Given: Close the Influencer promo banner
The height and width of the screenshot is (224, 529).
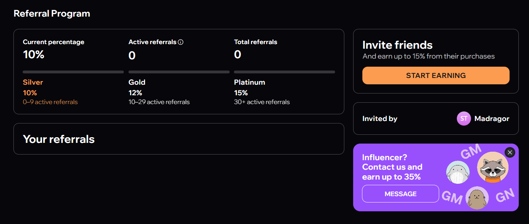Looking at the screenshot, I should [510, 152].
